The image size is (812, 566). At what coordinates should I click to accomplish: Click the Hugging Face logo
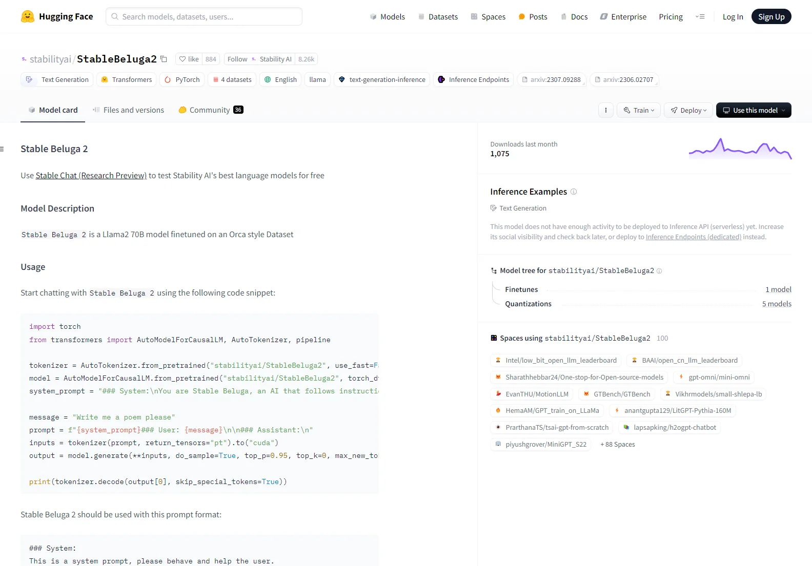point(57,16)
